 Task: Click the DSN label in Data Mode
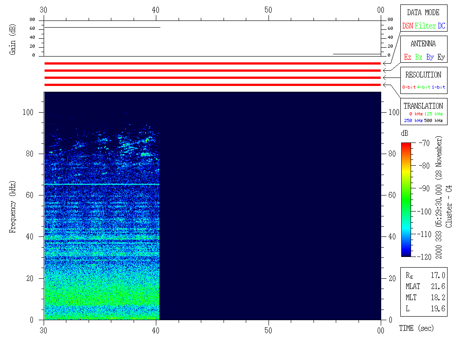407,26
